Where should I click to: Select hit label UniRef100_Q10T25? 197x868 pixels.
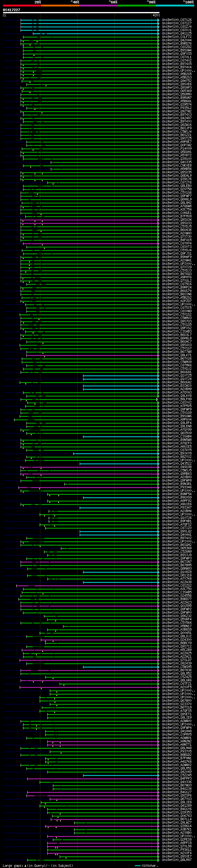pos(176,376)
